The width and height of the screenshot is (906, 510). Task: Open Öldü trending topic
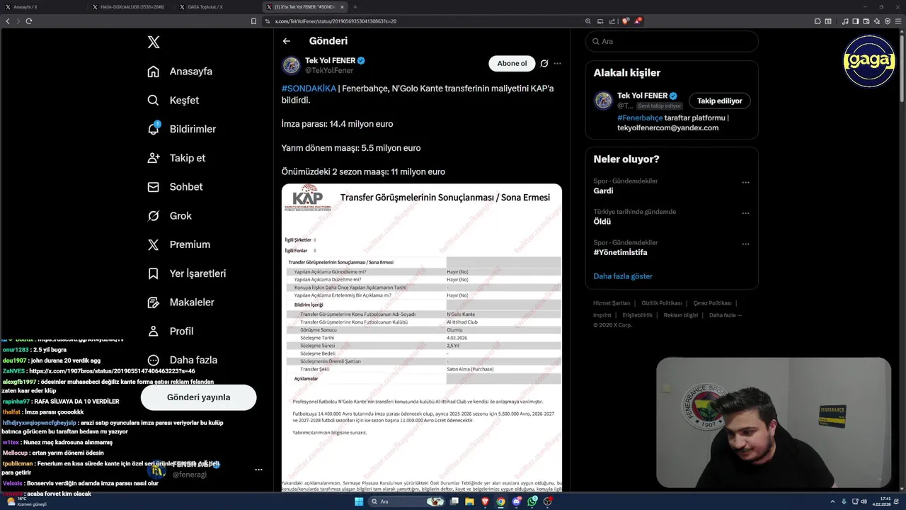pyautogui.click(x=602, y=221)
